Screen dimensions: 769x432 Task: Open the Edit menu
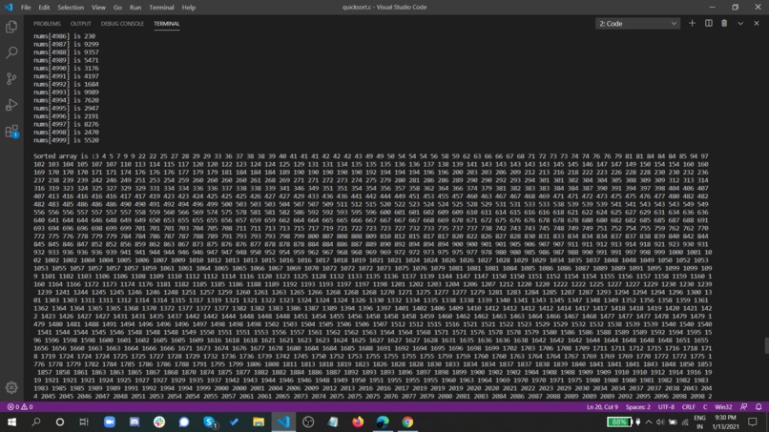pos(44,8)
